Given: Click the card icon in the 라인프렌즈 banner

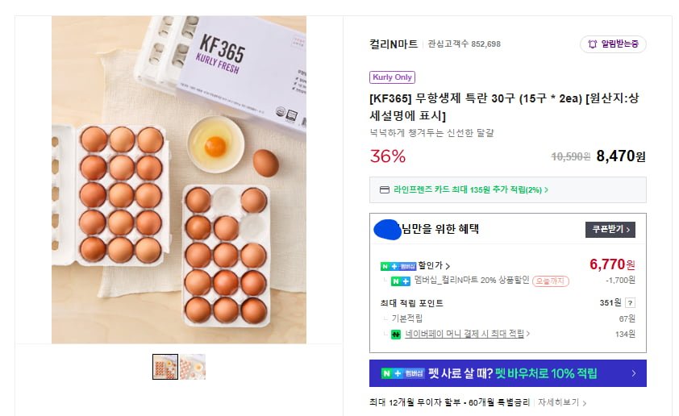Looking at the screenshot, I should pos(385,190).
